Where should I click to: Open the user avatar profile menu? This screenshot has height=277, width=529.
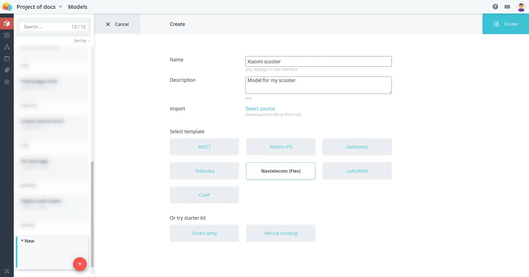point(521,7)
